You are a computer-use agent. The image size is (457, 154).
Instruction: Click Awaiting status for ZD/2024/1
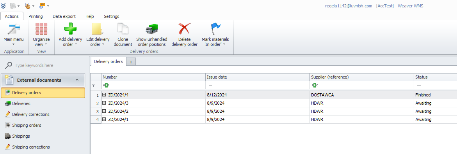436,119
